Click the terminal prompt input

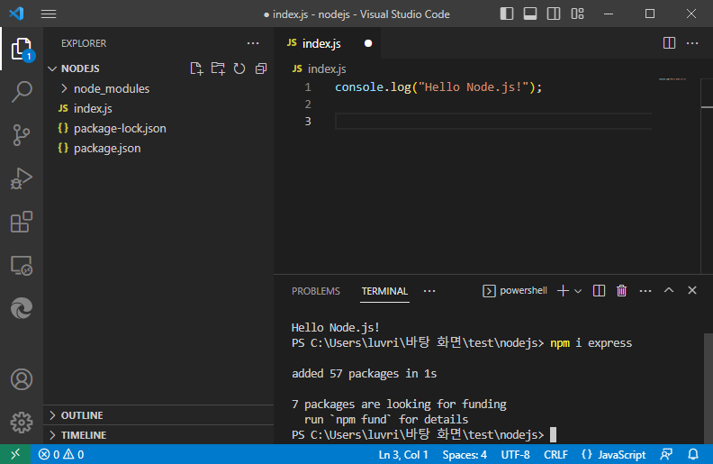[553, 435]
